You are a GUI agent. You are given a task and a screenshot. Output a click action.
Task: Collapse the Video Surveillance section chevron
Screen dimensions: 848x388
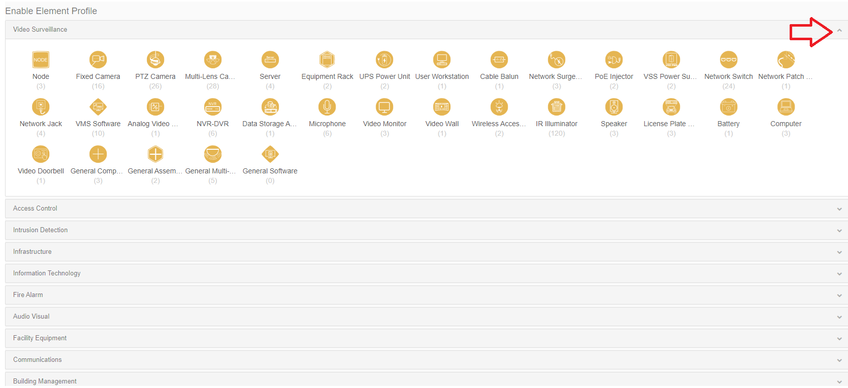(x=839, y=30)
